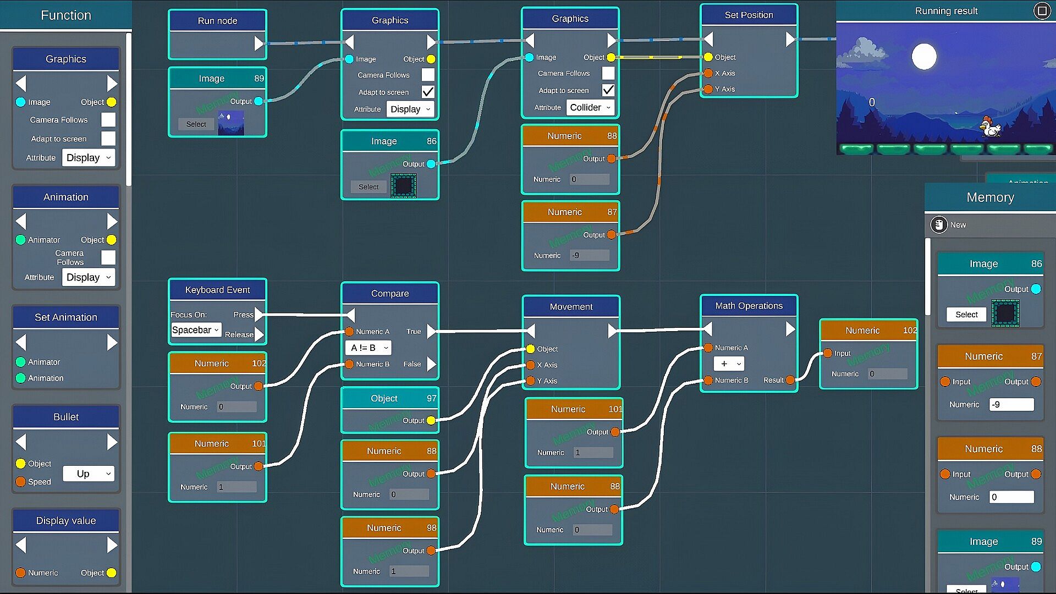This screenshot has width=1056, height=594.
Task: Check Camera Follows in Animation function panel
Action: click(x=108, y=257)
